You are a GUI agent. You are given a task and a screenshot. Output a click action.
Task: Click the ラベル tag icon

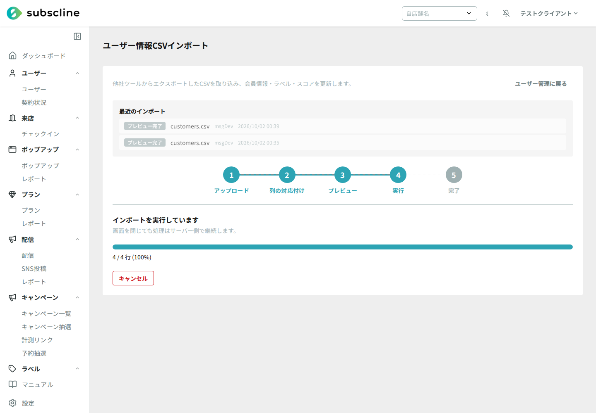click(12, 368)
